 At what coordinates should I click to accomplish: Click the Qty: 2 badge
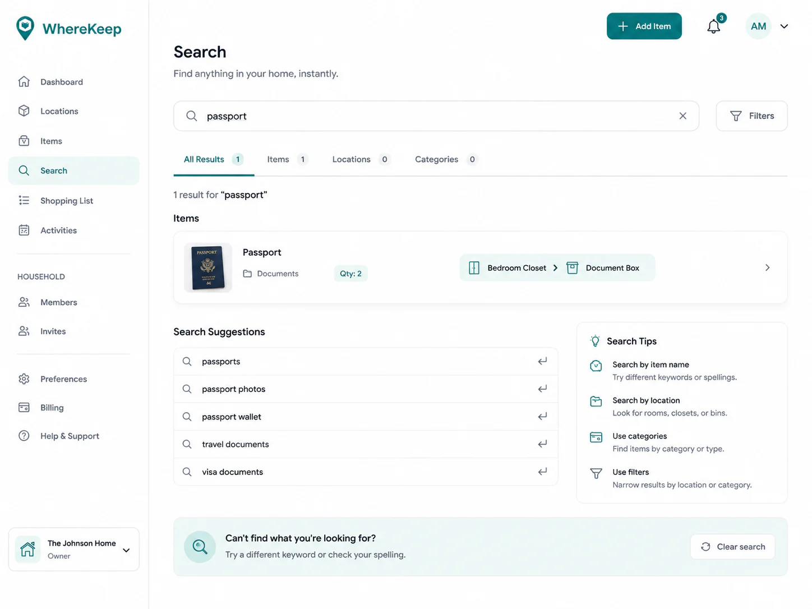(x=350, y=274)
